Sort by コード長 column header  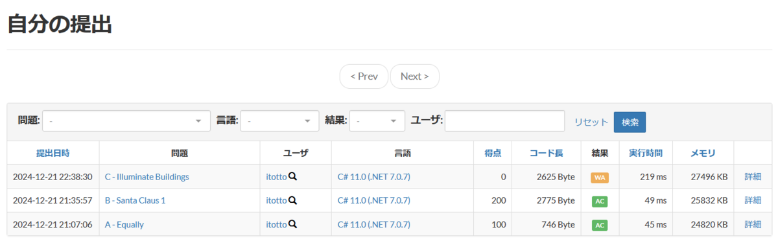tap(546, 153)
